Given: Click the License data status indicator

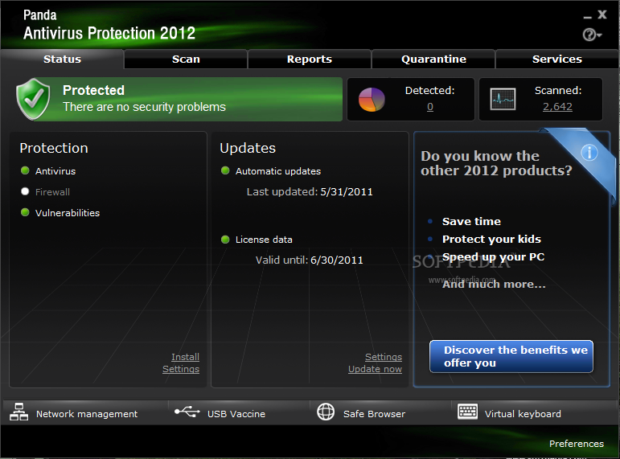Looking at the screenshot, I should (225, 240).
